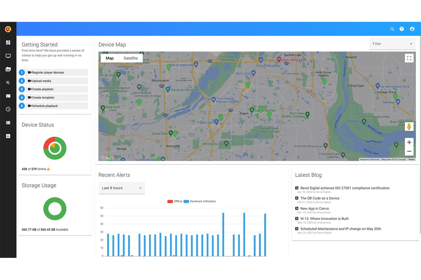The width and height of the screenshot is (421, 280).
Task: Click the orange warning icon beside Online
Action: pyautogui.click(x=48, y=169)
